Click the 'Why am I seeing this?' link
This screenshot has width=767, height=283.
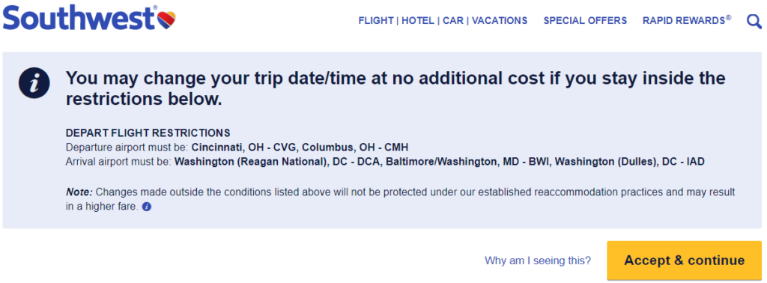click(538, 261)
